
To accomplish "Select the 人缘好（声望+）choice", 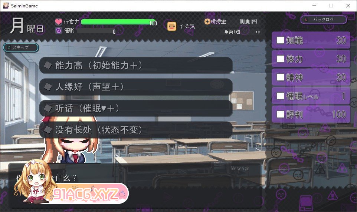I will [x=136, y=87].
